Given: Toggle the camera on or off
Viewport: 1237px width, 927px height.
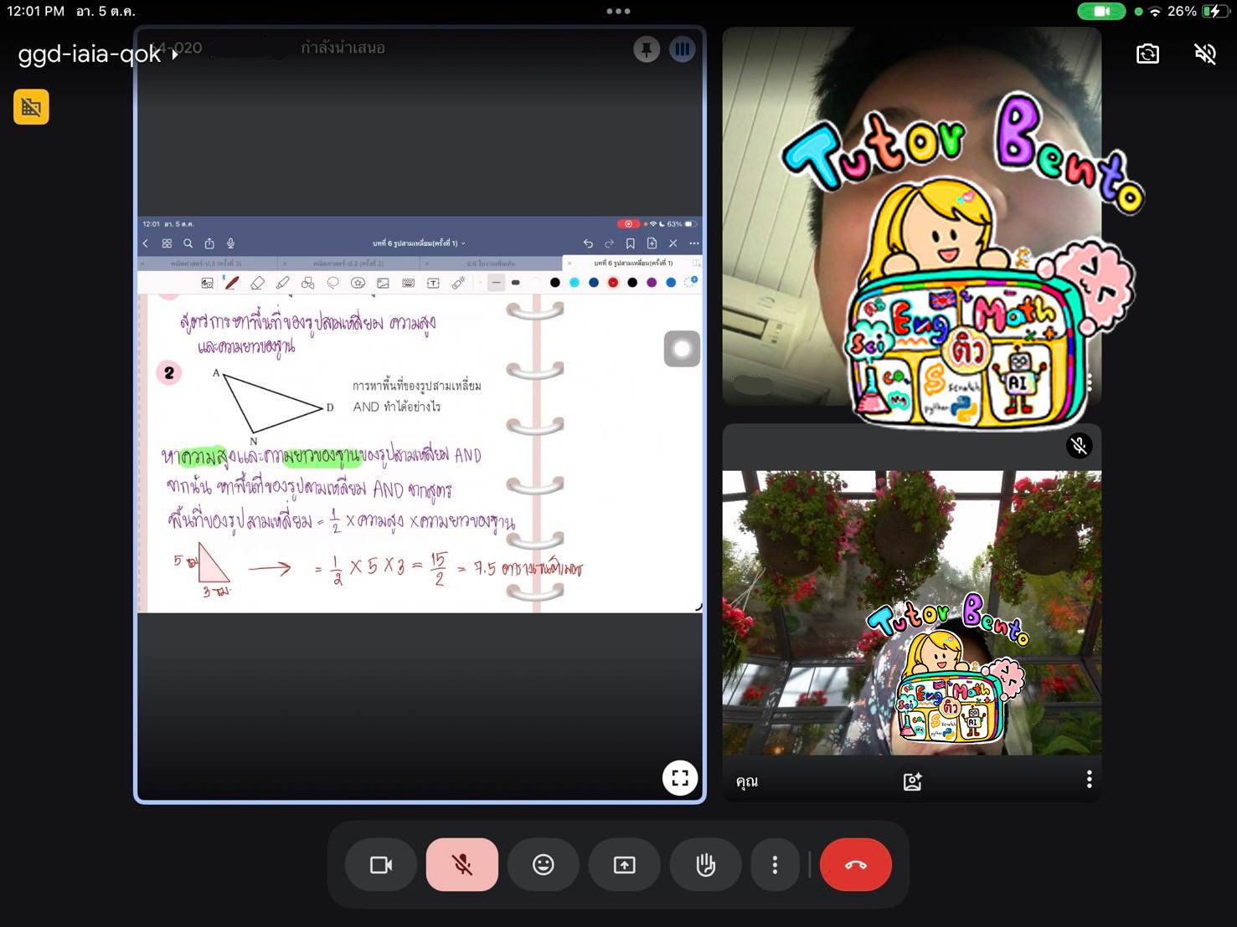Looking at the screenshot, I should [381, 865].
